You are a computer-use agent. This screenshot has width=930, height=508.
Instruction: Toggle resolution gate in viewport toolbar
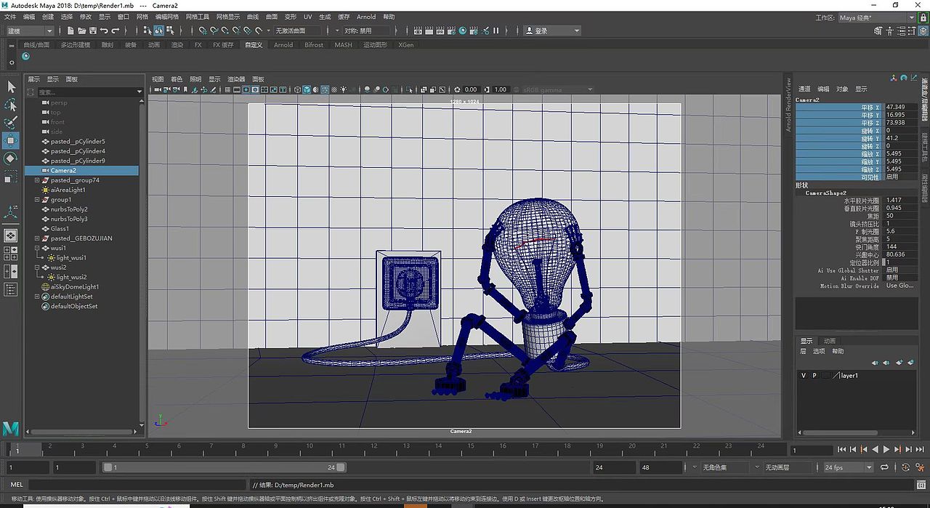pos(246,89)
